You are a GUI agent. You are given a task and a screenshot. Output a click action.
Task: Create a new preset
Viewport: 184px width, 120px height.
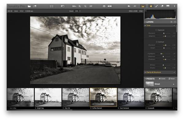[162, 79]
